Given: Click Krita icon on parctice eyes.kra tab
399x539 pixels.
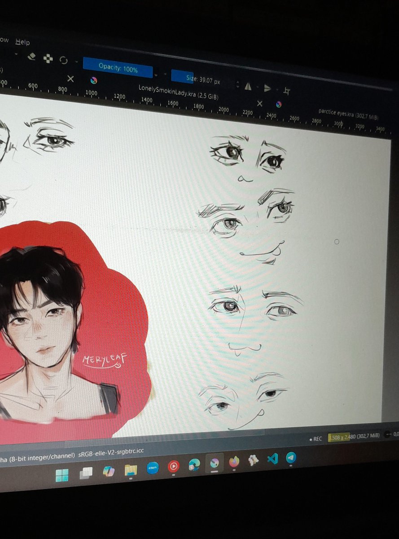Looking at the screenshot, I should tap(279, 105).
